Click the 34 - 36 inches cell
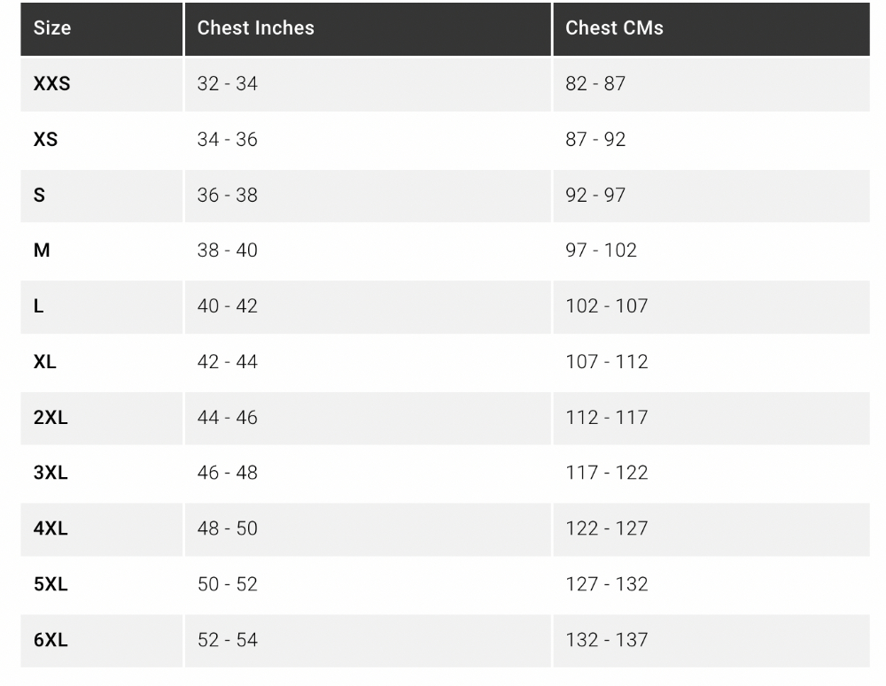This screenshot has width=886, height=686. [x=228, y=140]
